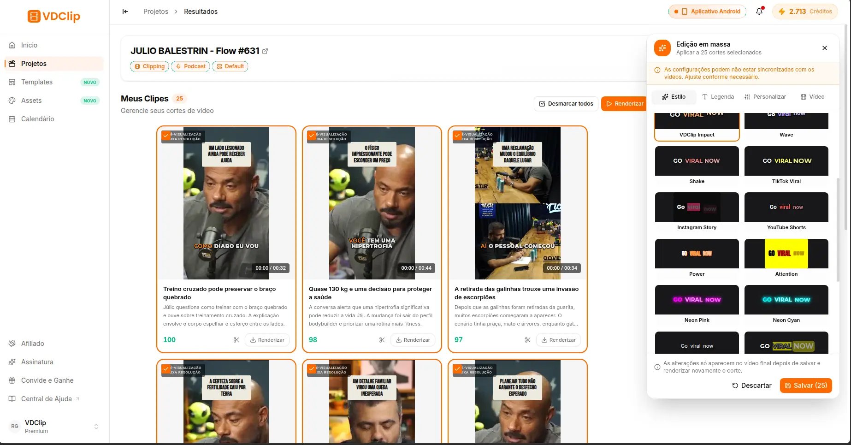Click Projetos breadcrumb
Screen dimensions: 851x445
pos(156,12)
